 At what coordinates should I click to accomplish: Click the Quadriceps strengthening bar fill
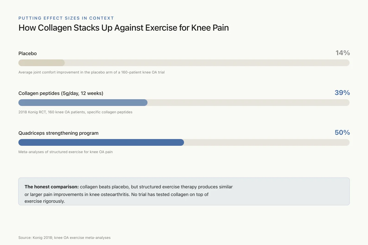click(x=101, y=142)
